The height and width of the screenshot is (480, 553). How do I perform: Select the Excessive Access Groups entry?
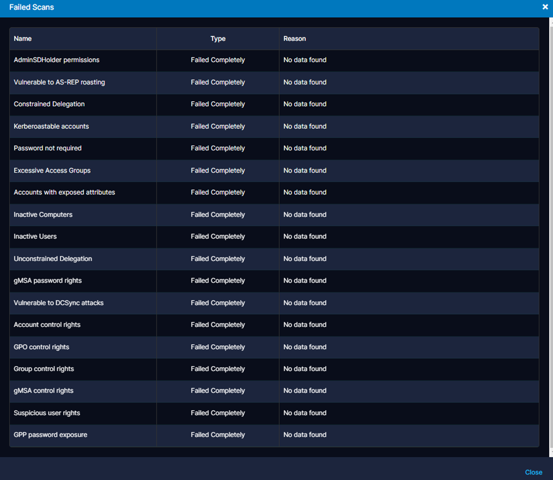click(83, 170)
